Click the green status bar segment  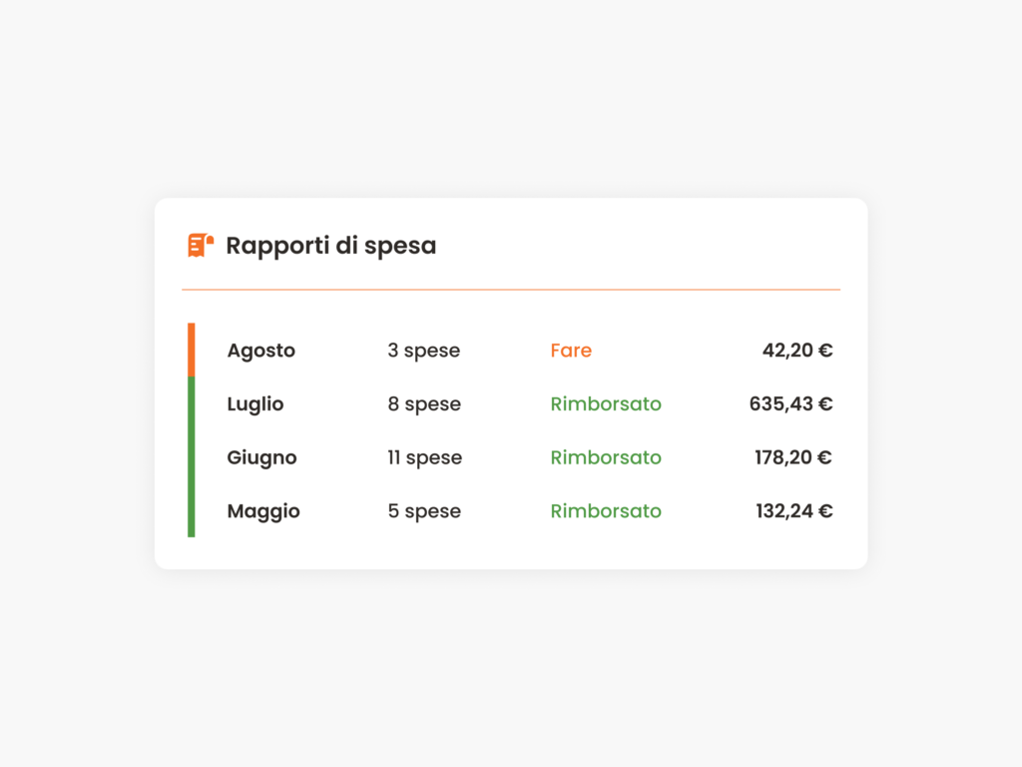[191, 457]
